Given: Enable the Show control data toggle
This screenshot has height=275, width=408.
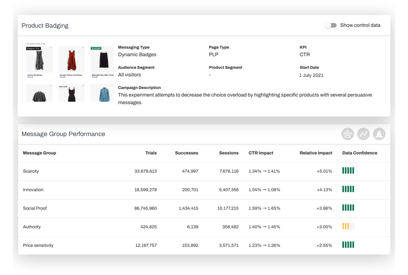Looking at the screenshot, I should tap(331, 25).
